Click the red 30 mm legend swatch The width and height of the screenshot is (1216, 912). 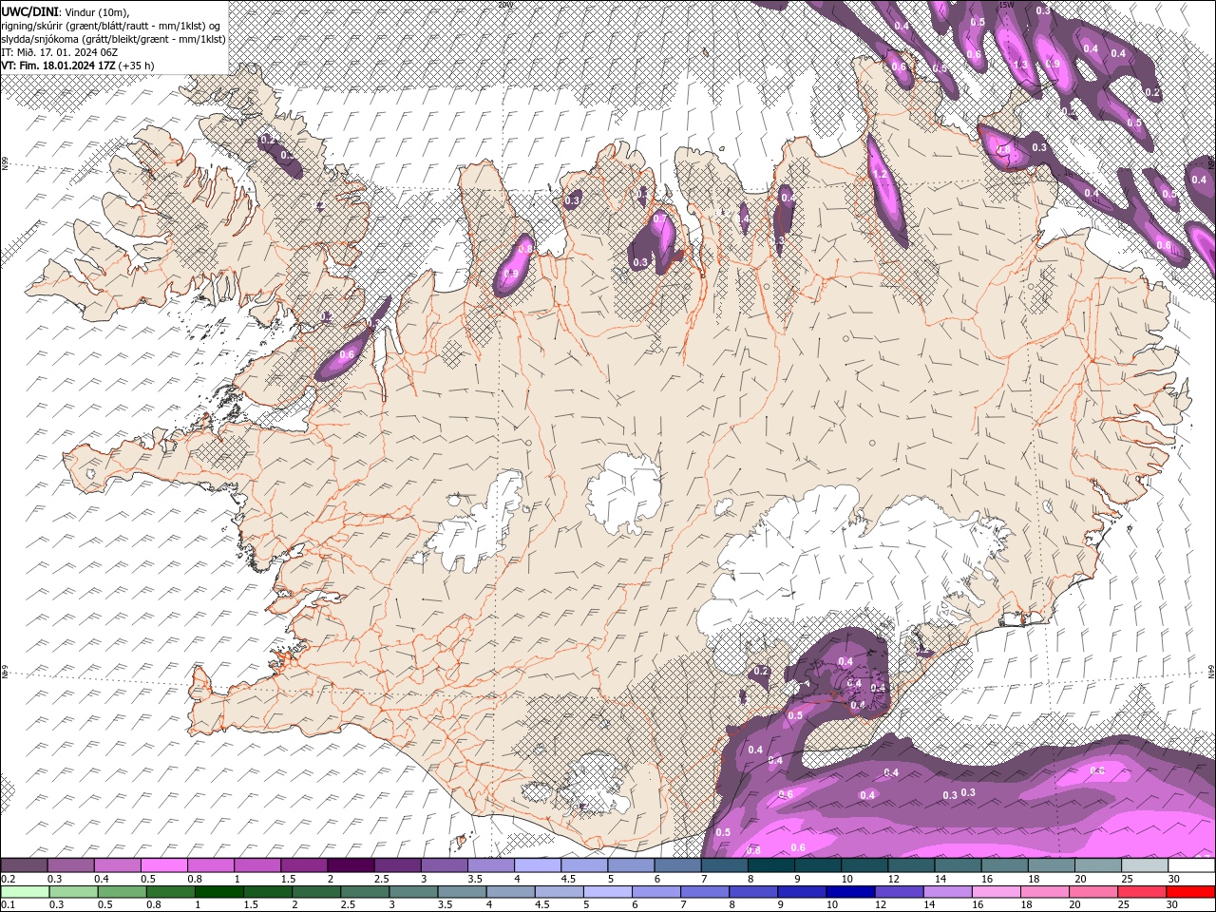coord(1191,891)
